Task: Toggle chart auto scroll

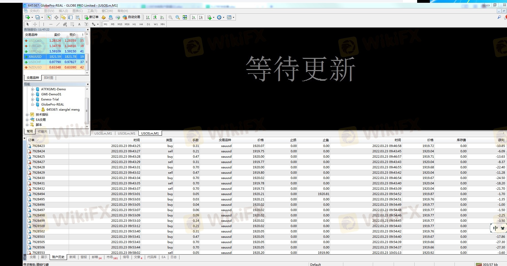Action: [194, 17]
